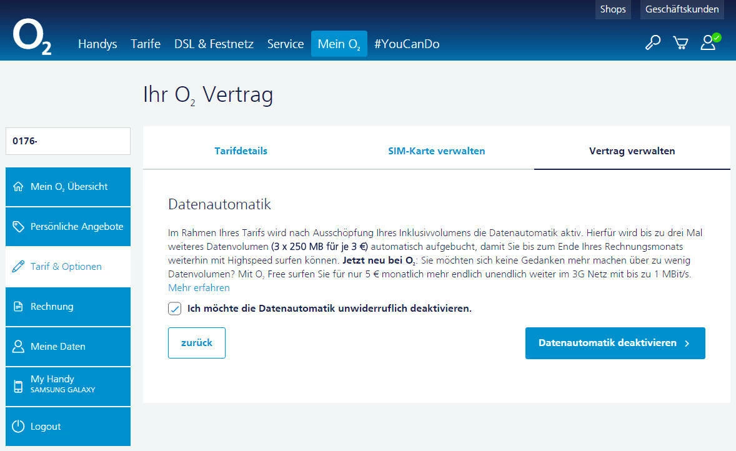Image resolution: width=736 pixels, height=451 pixels.
Task: Click the home icon beside Mein O2 Übersicht
Action: pyautogui.click(x=18, y=186)
